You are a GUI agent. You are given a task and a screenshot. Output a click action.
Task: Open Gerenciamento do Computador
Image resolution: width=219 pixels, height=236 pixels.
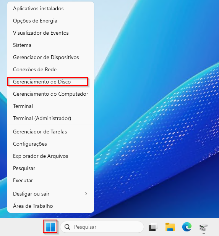click(50, 94)
